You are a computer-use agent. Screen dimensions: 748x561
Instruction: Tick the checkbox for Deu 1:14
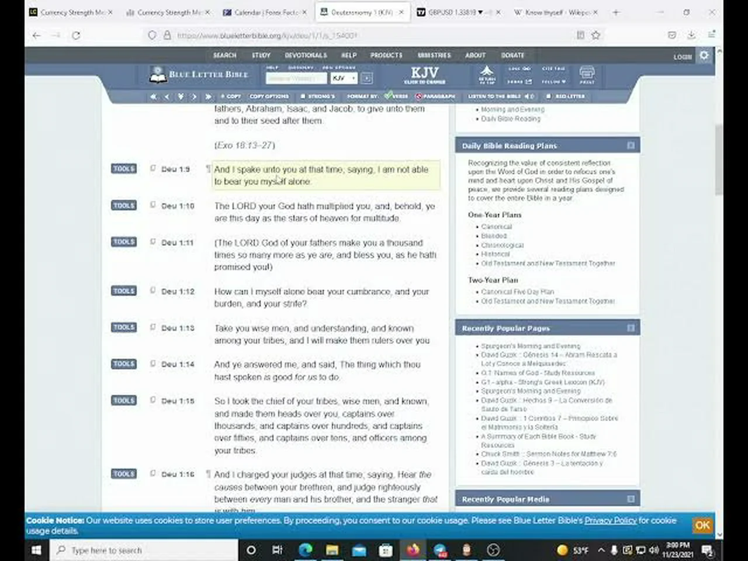click(x=153, y=363)
